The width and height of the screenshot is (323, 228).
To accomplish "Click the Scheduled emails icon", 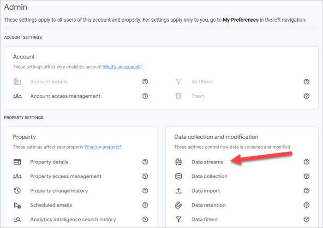I will point(17,205).
